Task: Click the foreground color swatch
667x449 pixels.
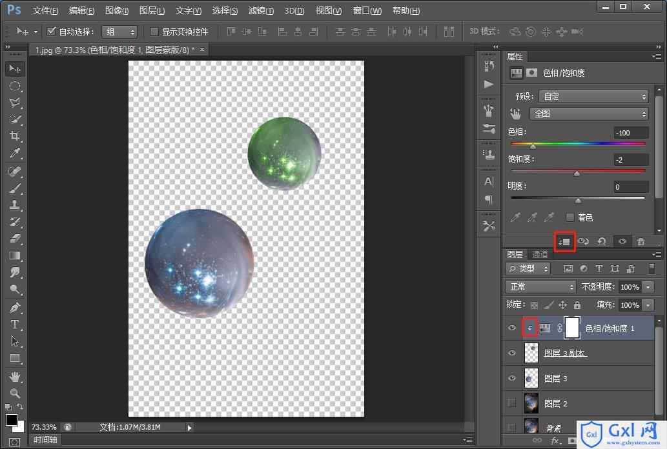Action: point(12,420)
